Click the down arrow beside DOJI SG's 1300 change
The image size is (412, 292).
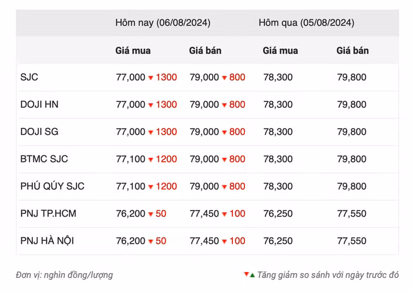point(151,132)
